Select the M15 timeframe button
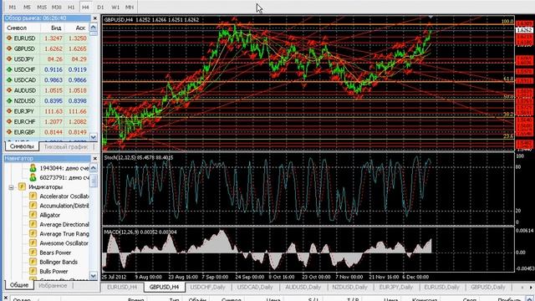 (42, 7)
